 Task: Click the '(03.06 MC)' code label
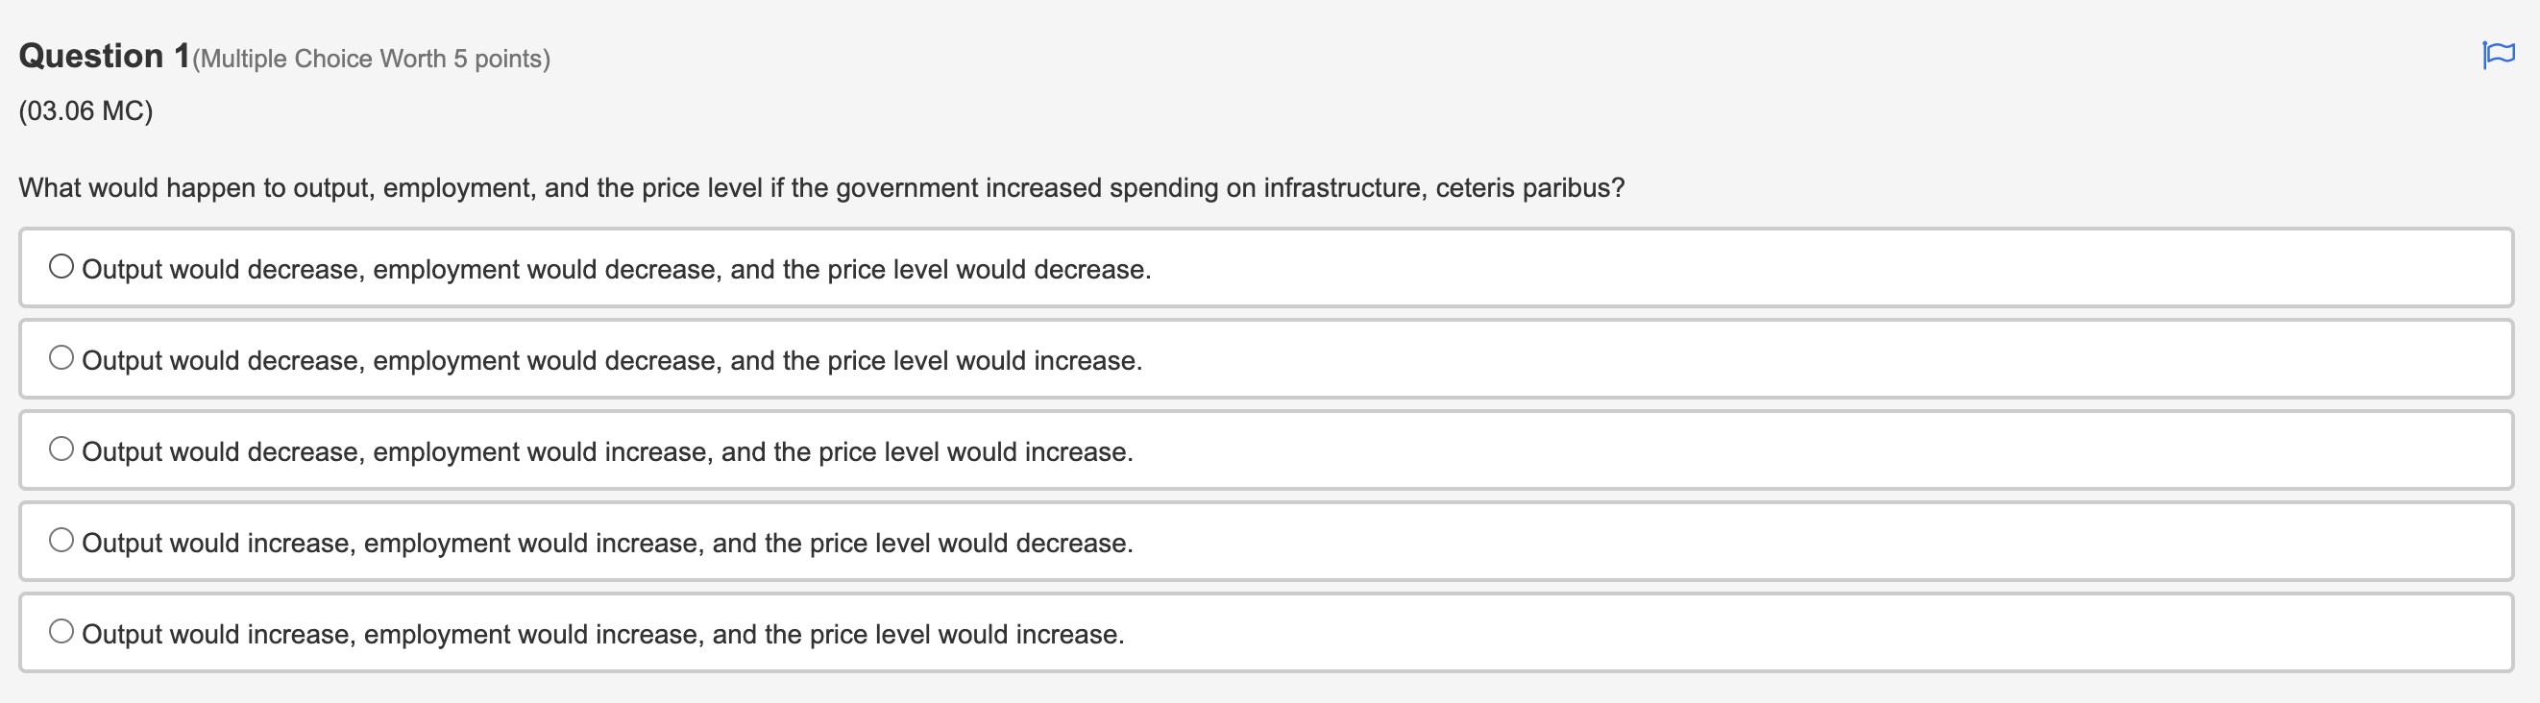(x=85, y=110)
